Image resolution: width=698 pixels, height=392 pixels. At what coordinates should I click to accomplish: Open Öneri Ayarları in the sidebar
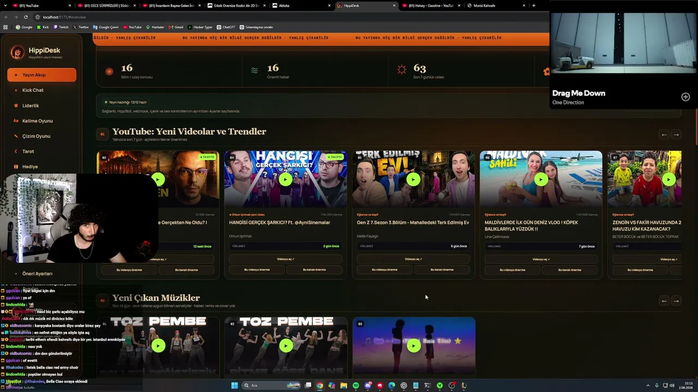point(41,274)
